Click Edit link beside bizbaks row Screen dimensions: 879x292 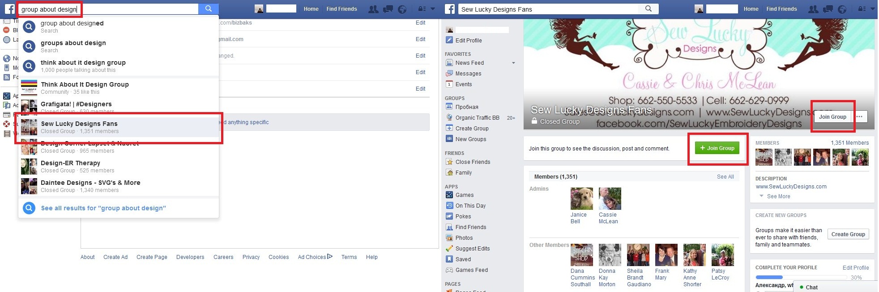click(x=420, y=23)
